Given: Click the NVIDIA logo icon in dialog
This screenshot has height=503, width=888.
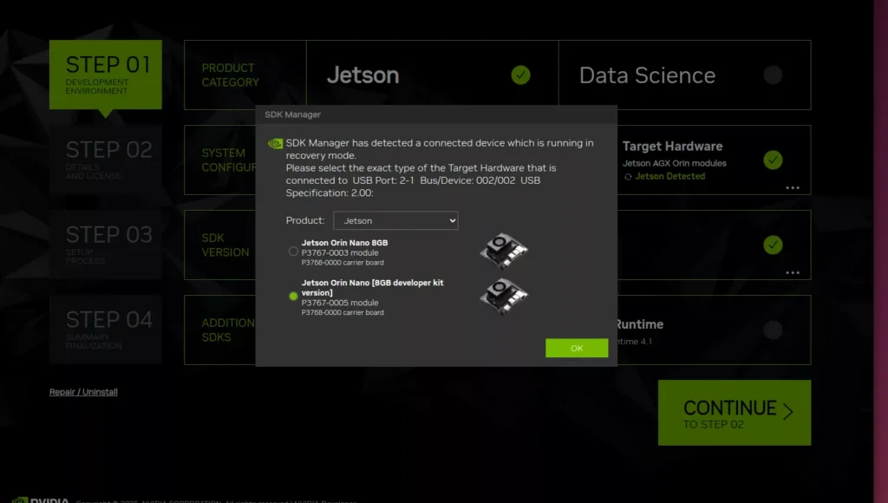Looking at the screenshot, I should coord(274,144).
